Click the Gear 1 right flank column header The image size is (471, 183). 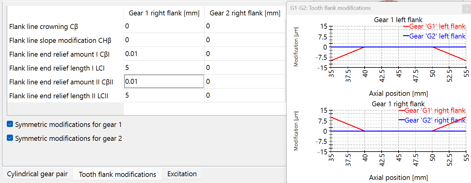164,13
